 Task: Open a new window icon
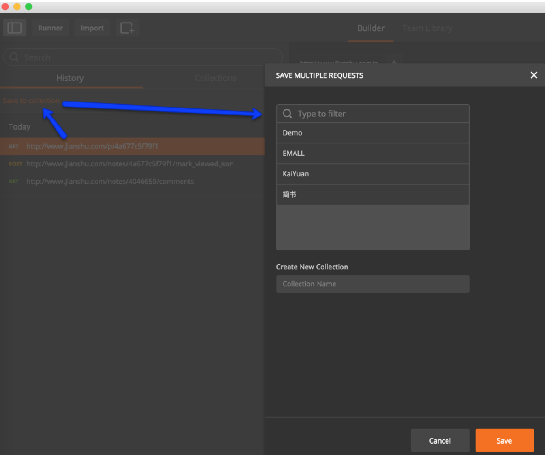coord(127,28)
